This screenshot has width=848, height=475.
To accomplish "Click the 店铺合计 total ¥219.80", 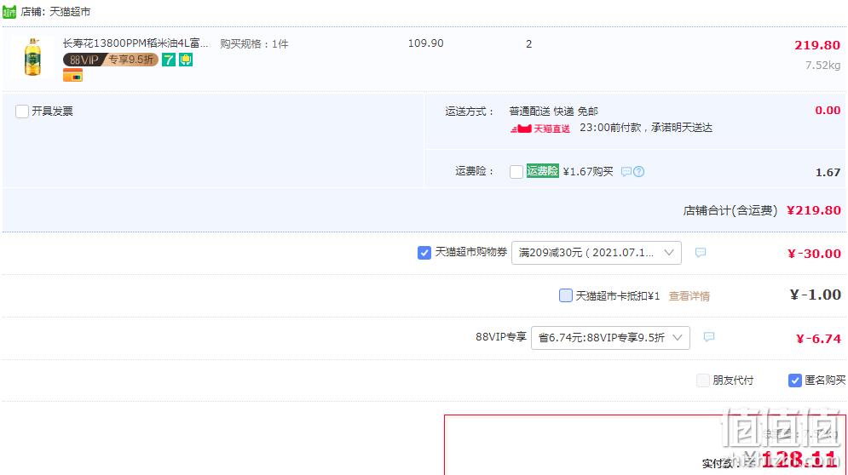I will click(813, 210).
